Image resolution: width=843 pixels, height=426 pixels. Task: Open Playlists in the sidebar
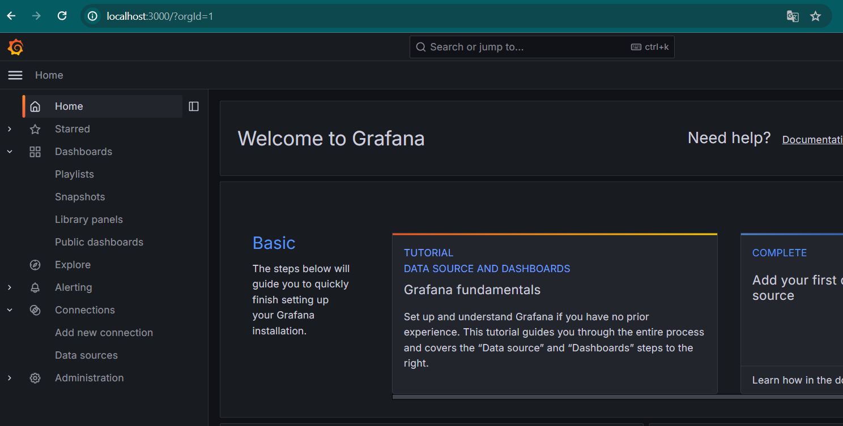click(74, 174)
